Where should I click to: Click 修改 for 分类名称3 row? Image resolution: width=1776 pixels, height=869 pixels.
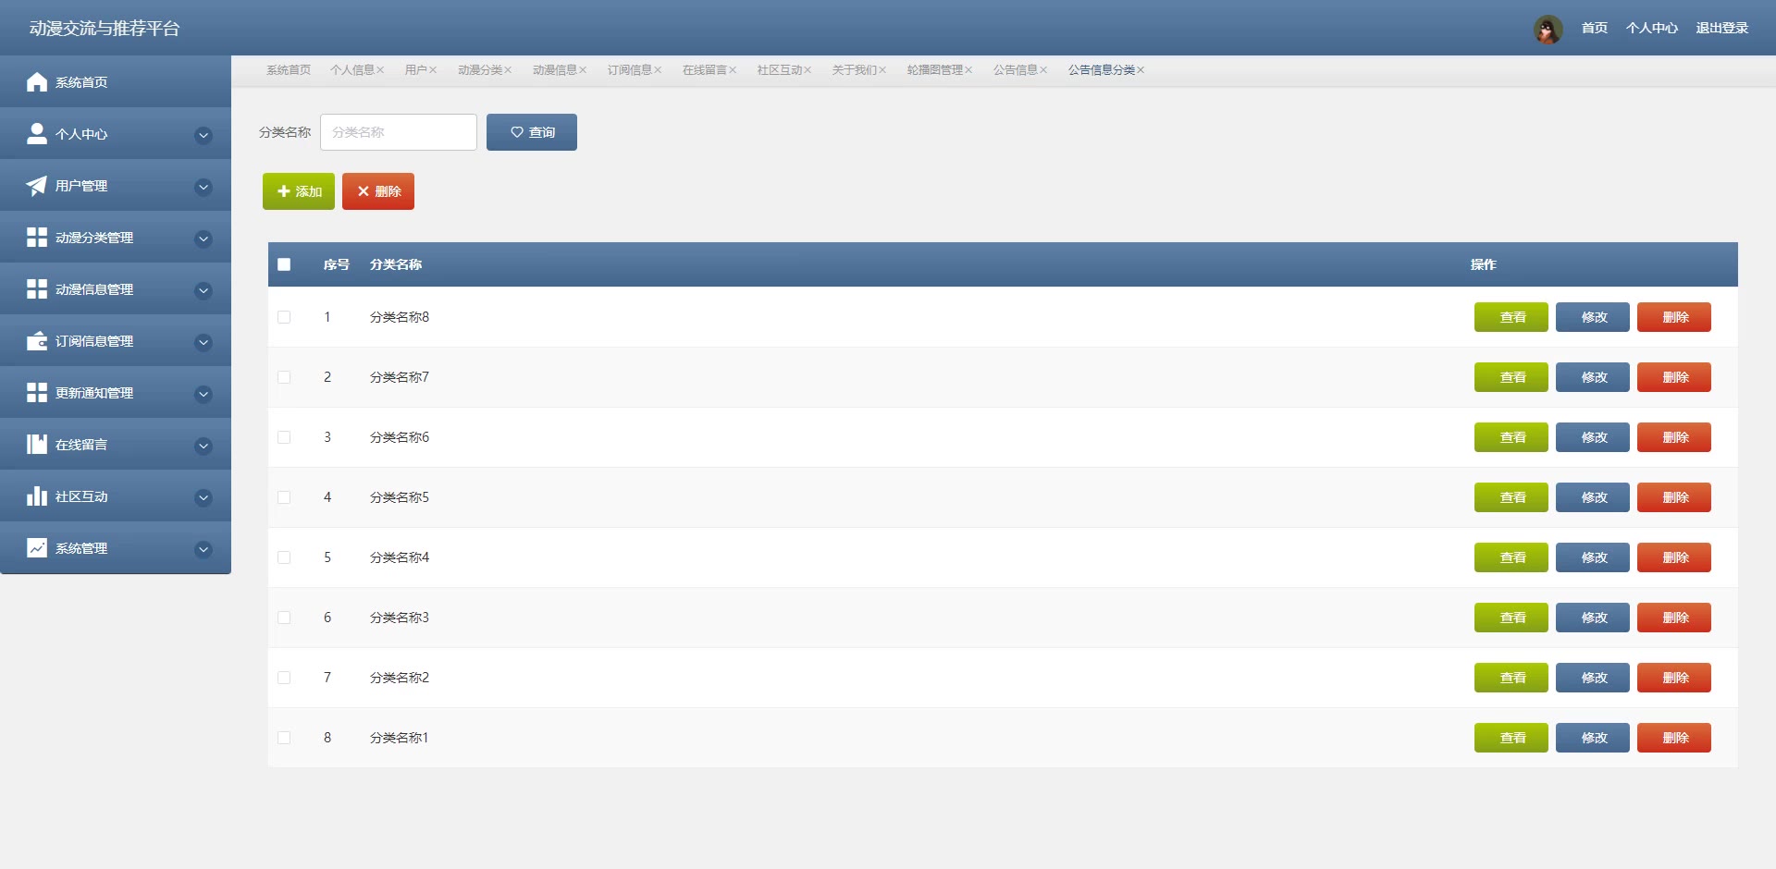point(1593,618)
